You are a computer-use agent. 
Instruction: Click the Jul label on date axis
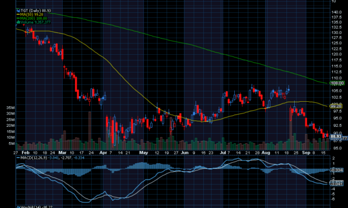click(x=223, y=153)
